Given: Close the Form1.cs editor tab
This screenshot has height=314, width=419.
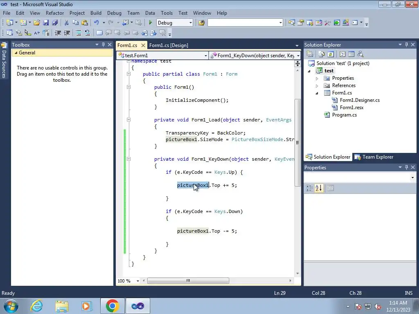Looking at the screenshot, I should click(x=143, y=45).
